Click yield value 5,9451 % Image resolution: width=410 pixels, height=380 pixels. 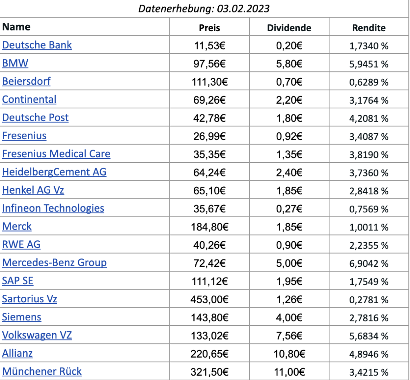[369, 64]
